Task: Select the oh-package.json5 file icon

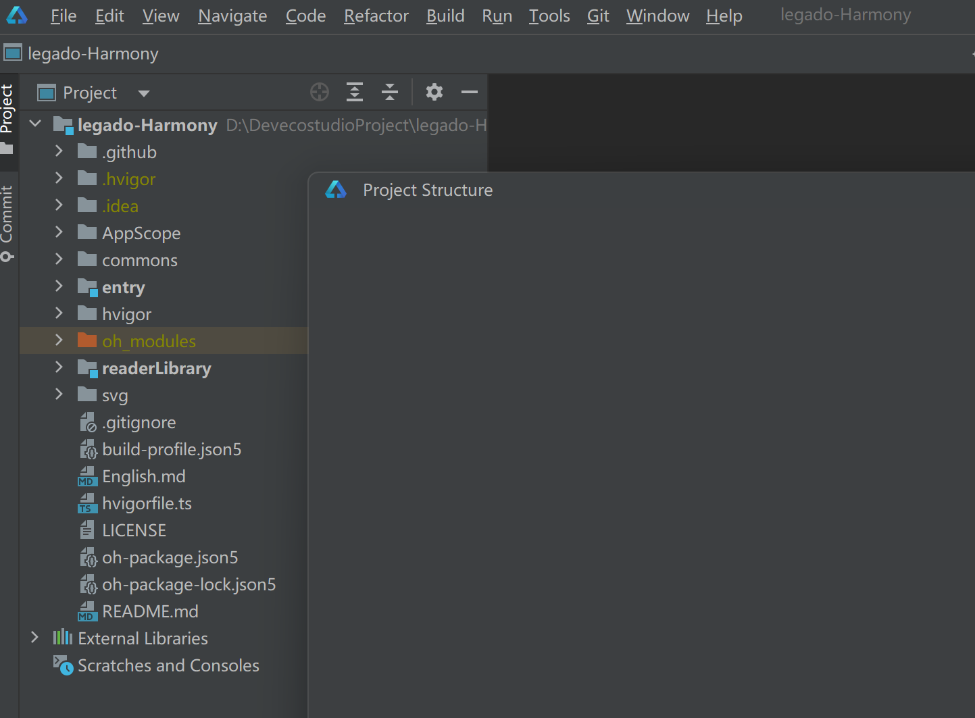Action: pos(88,558)
